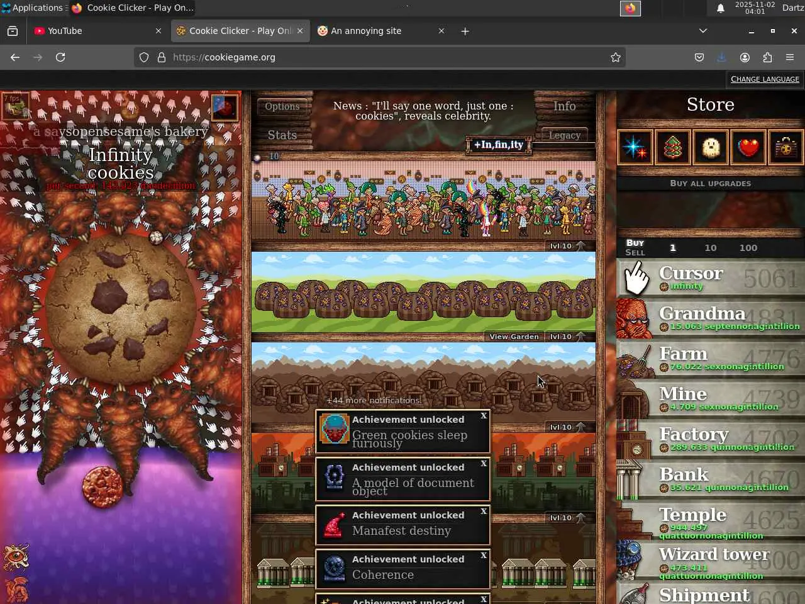
Task: Select the Cookie Clicker browser tab
Action: [x=240, y=31]
